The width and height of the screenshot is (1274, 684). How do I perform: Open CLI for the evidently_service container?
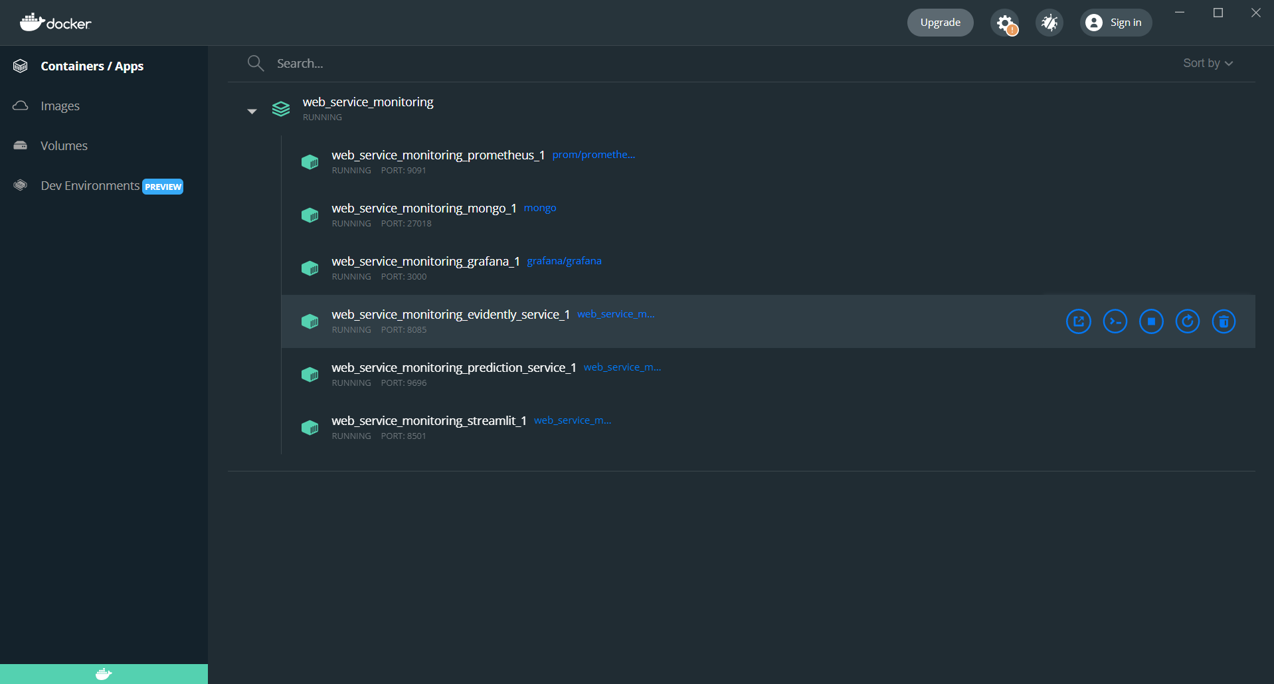tap(1115, 321)
